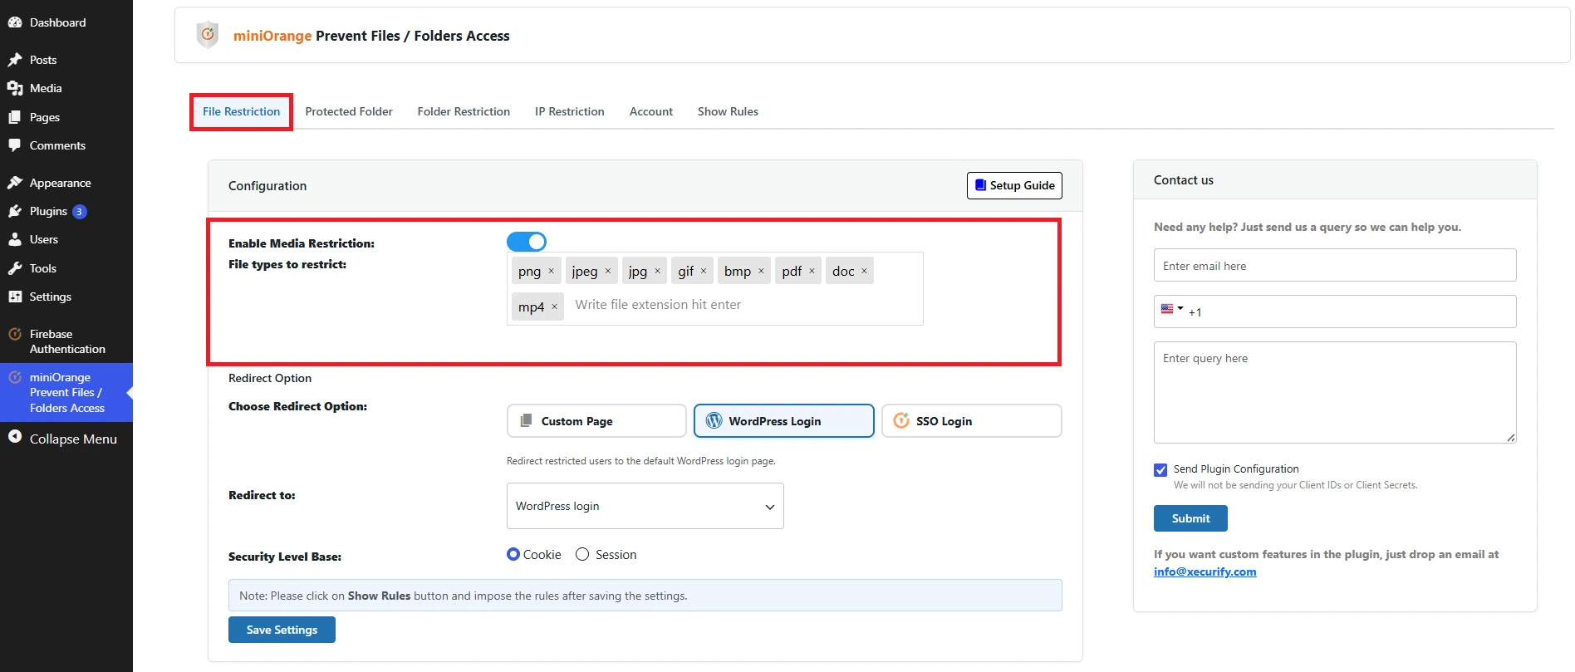
Task: Choose Custom Page redirect option
Action: 596,421
